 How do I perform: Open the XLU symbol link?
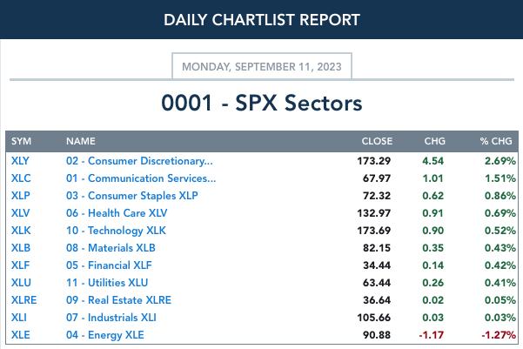tap(21, 283)
